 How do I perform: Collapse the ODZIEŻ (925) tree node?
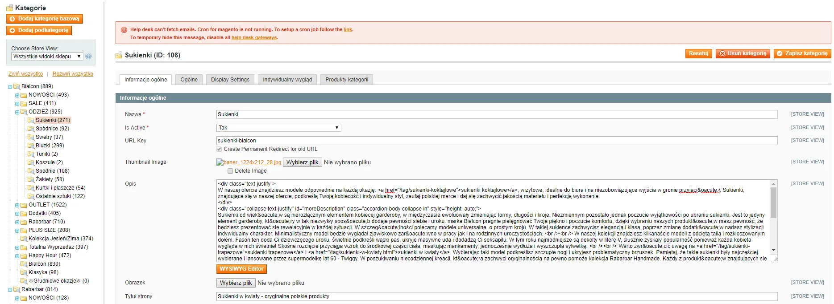coord(17,112)
